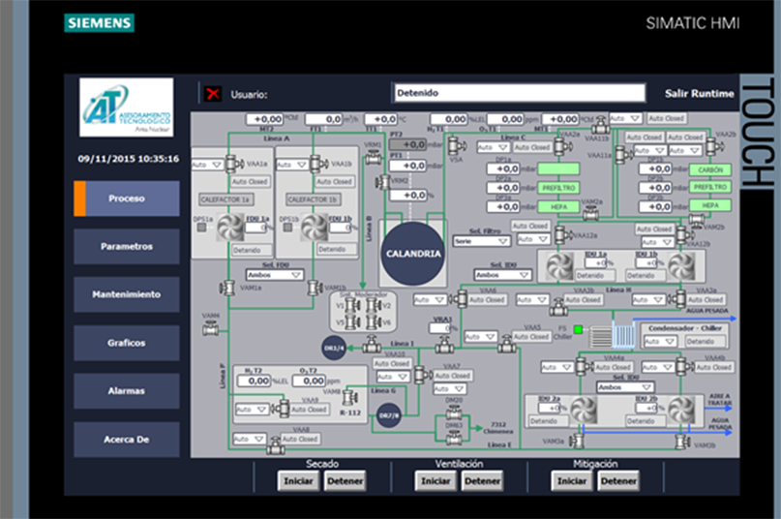This screenshot has width=781, height=519.
Task: Select the VAA11a valve symbol
Action: click(x=622, y=154)
